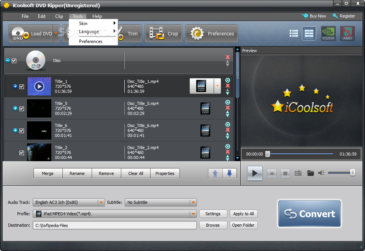Play the preview video
Image resolution: width=365 pixels, height=251 pixels.
click(x=255, y=173)
